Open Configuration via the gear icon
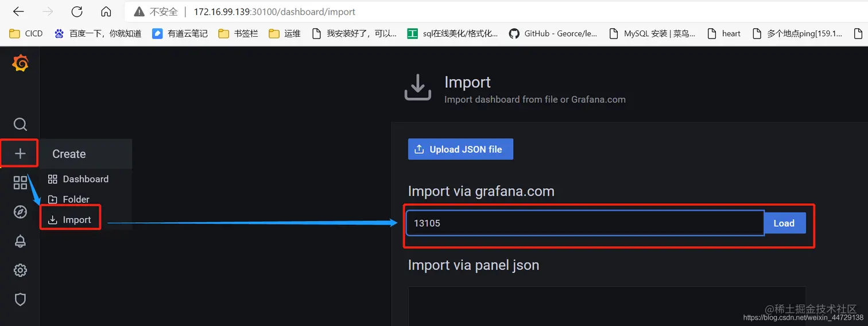 pos(20,270)
